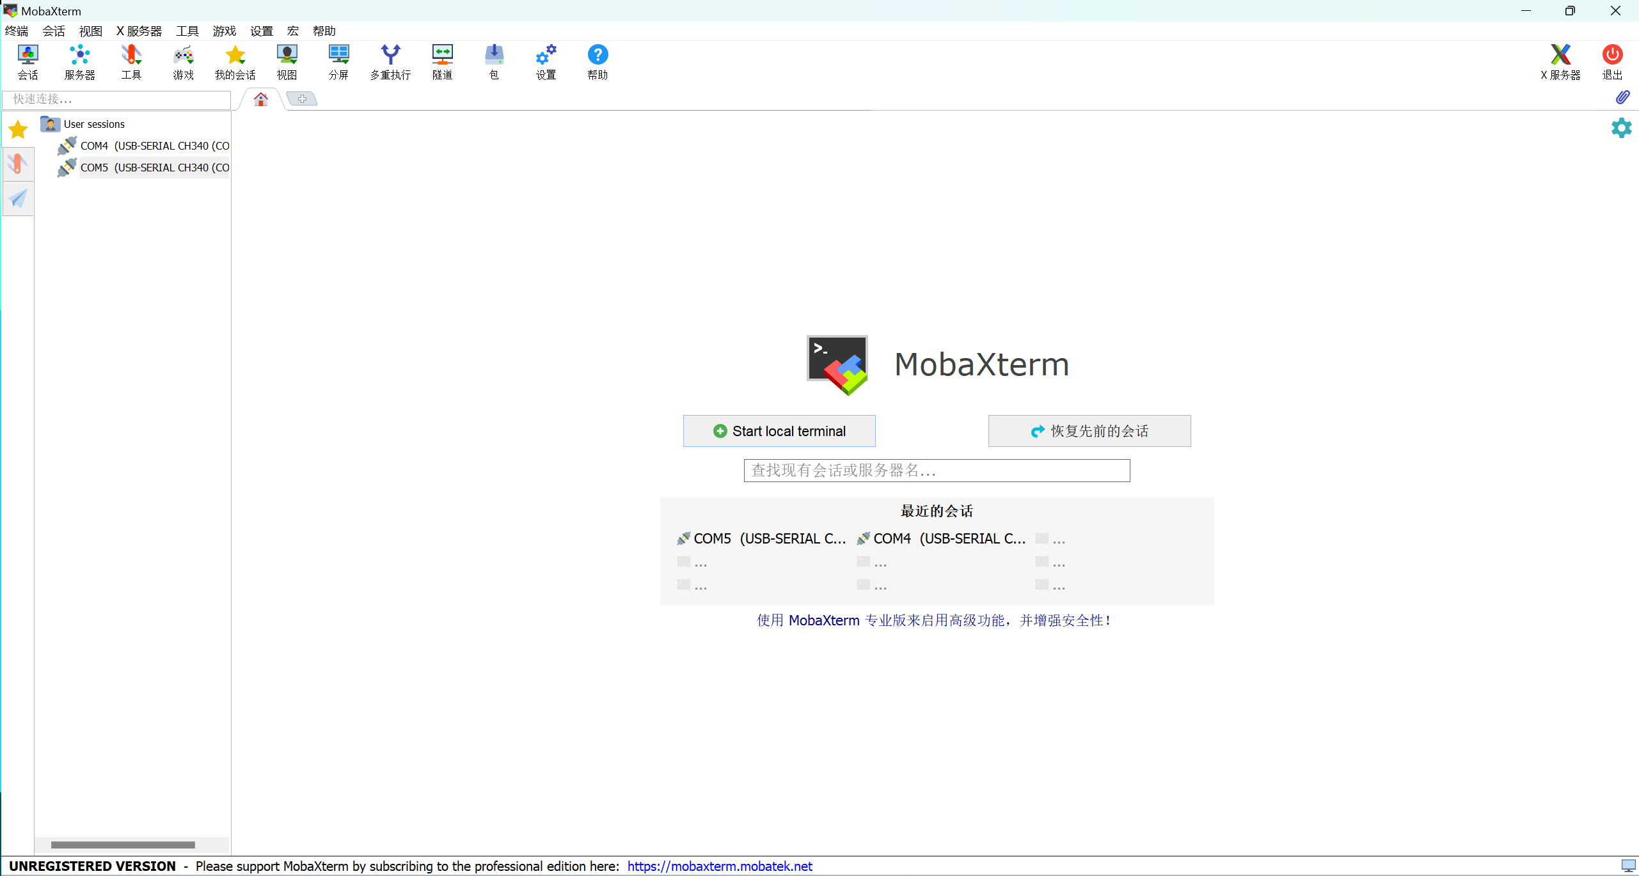Click the sessions panel horizontal scrollbar
Viewport: 1639px width, 876px height.
point(123,845)
